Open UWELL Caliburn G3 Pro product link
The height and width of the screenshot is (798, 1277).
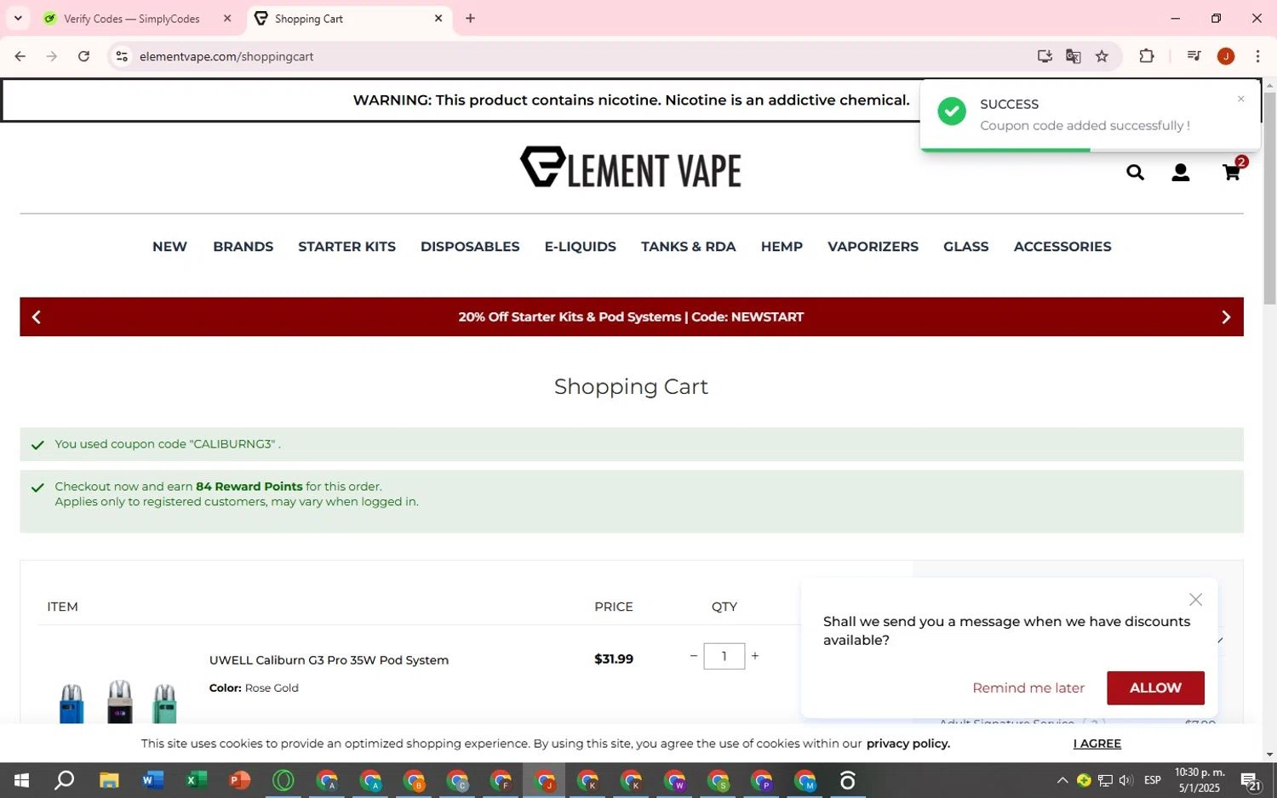click(x=329, y=660)
